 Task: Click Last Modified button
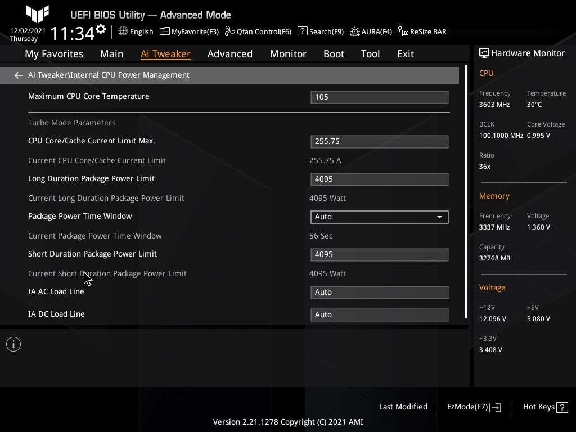403,407
